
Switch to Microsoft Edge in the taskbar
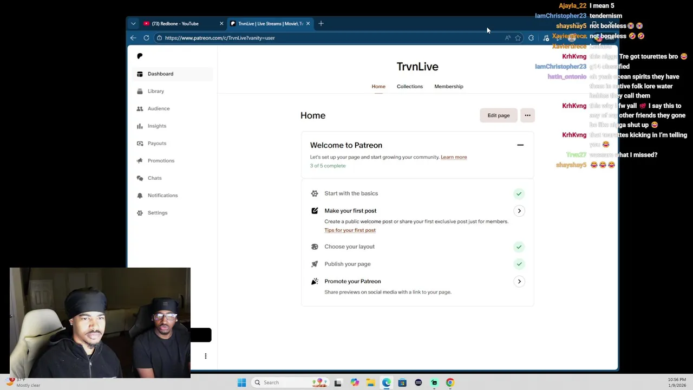coord(386,382)
